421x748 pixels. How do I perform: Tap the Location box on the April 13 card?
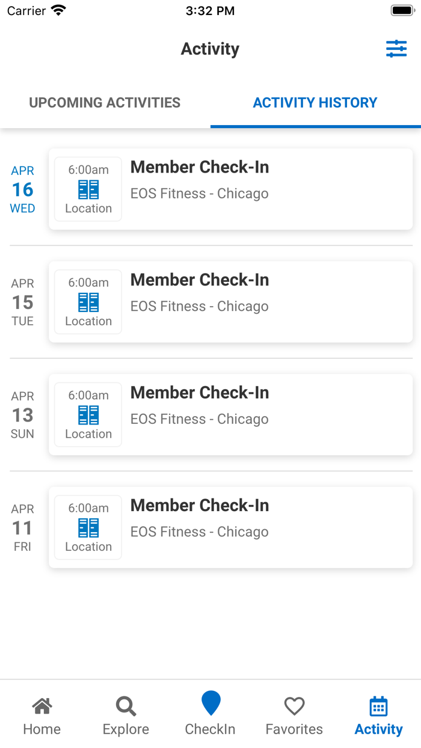point(87,415)
